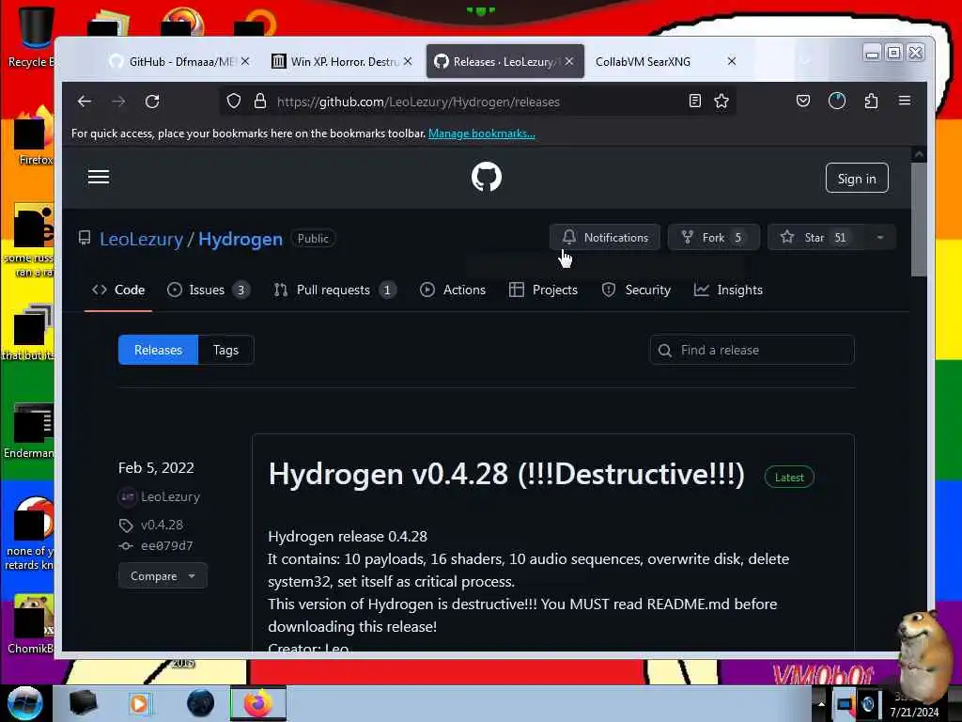Open commit ee079d7 link

167,546
